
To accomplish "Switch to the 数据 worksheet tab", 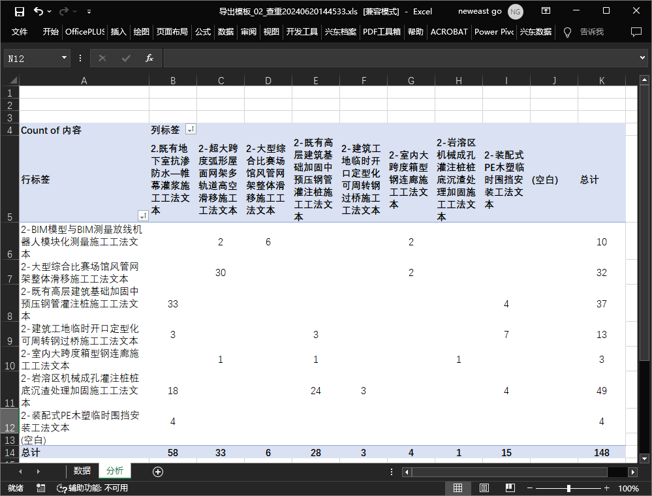I will coord(82,471).
